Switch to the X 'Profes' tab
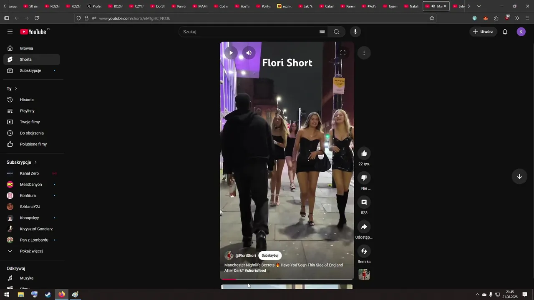This screenshot has width=534, height=300. point(94,6)
